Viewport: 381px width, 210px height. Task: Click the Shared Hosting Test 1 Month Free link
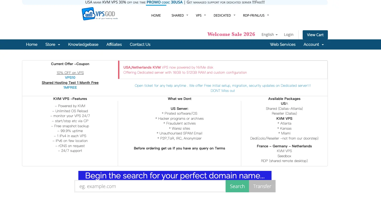tap(70, 83)
